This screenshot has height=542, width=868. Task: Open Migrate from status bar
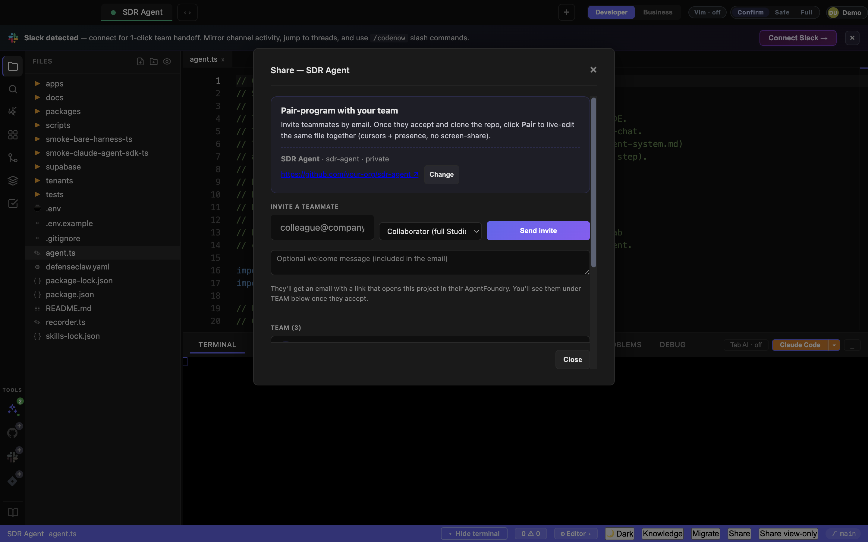tap(706, 534)
